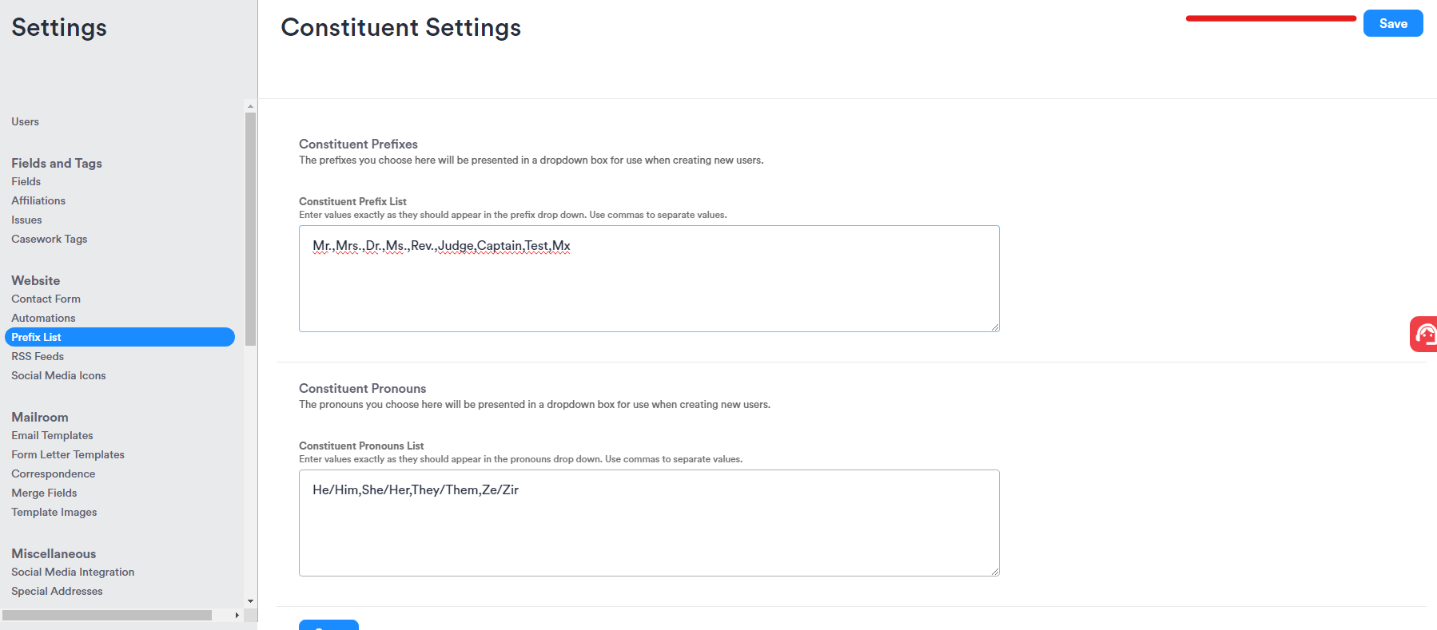Open the Users settings page
The image size is (1437, 630).
coord(24,121)
